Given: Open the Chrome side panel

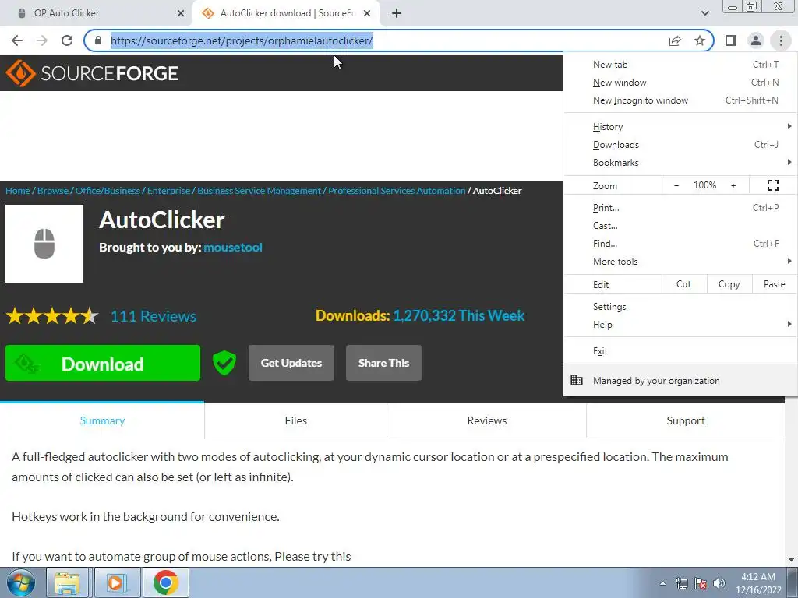Looking at the screenshot, I should 731,40.
